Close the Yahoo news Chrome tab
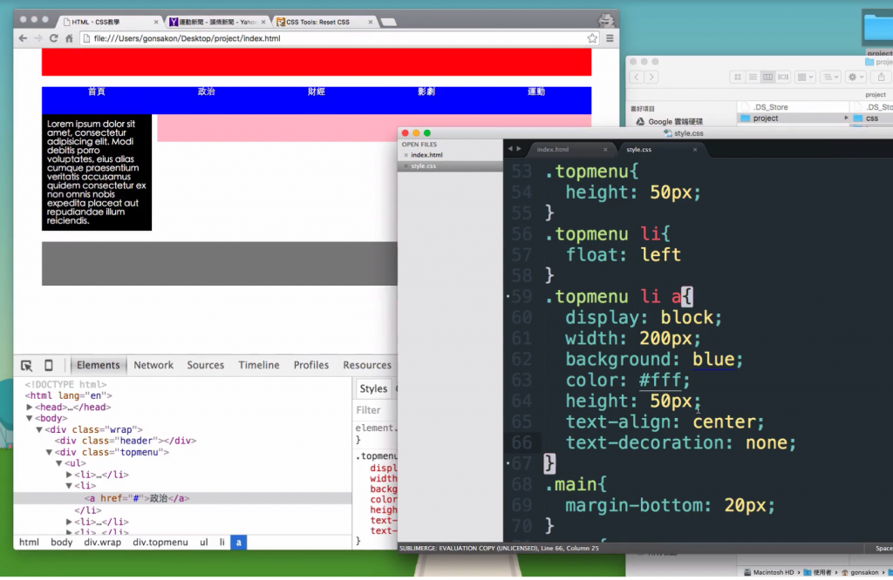The width and height of the screenshot is (893, 580). [263, 22]
